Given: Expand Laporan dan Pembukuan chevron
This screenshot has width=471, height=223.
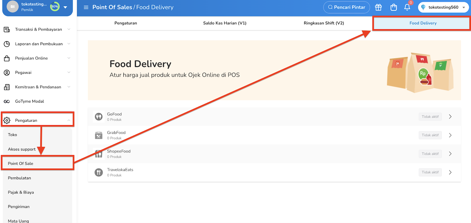Looking at the screenshot, I should [69, 44].
